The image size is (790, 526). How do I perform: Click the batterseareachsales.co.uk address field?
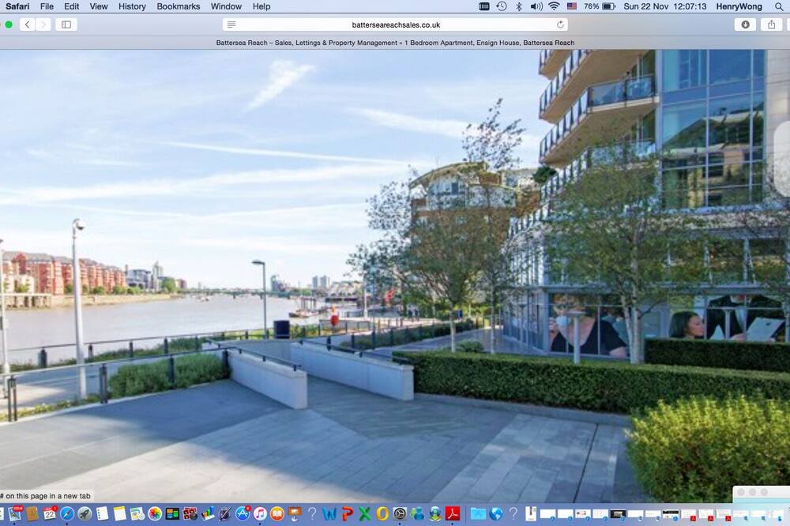[x=396, y=24]
